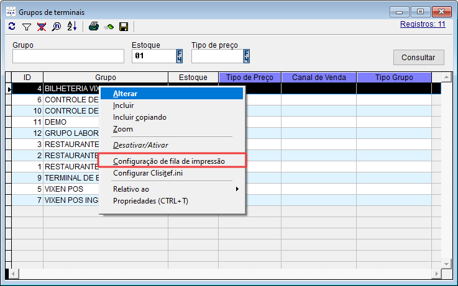
Task: Choose Desativar/Ativar in the context menu
Action: pyautogui.click(x=140, y=145)
